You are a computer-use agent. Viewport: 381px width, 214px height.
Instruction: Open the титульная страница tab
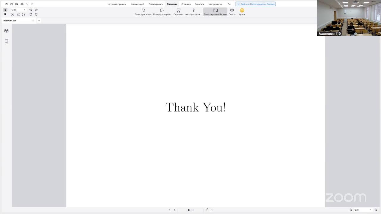117,4
